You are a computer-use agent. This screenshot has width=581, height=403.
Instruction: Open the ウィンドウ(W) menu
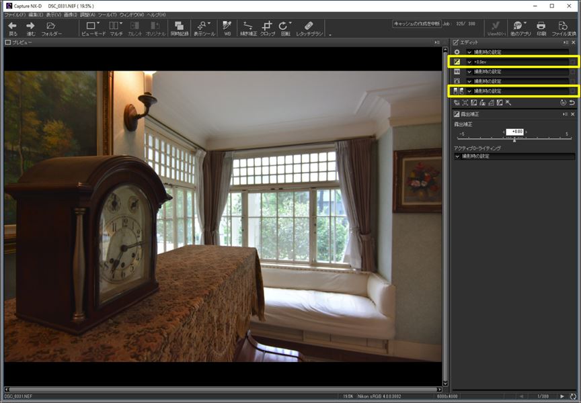(132, 15)
